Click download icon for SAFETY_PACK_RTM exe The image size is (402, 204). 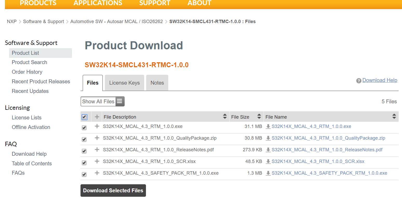tap(268, 173)
